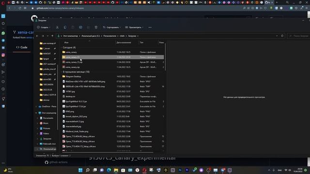Open MAKSAT folder in the navigation pane

click(x=47, y=54)
